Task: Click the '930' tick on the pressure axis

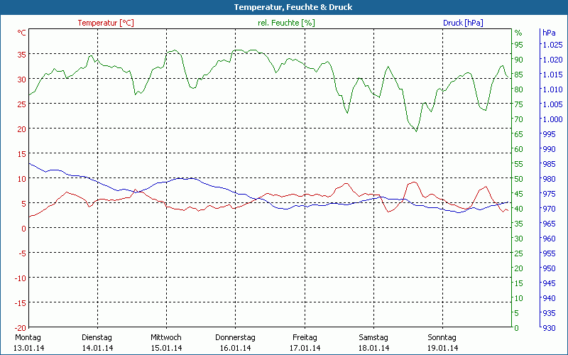Action: point(549,328)
